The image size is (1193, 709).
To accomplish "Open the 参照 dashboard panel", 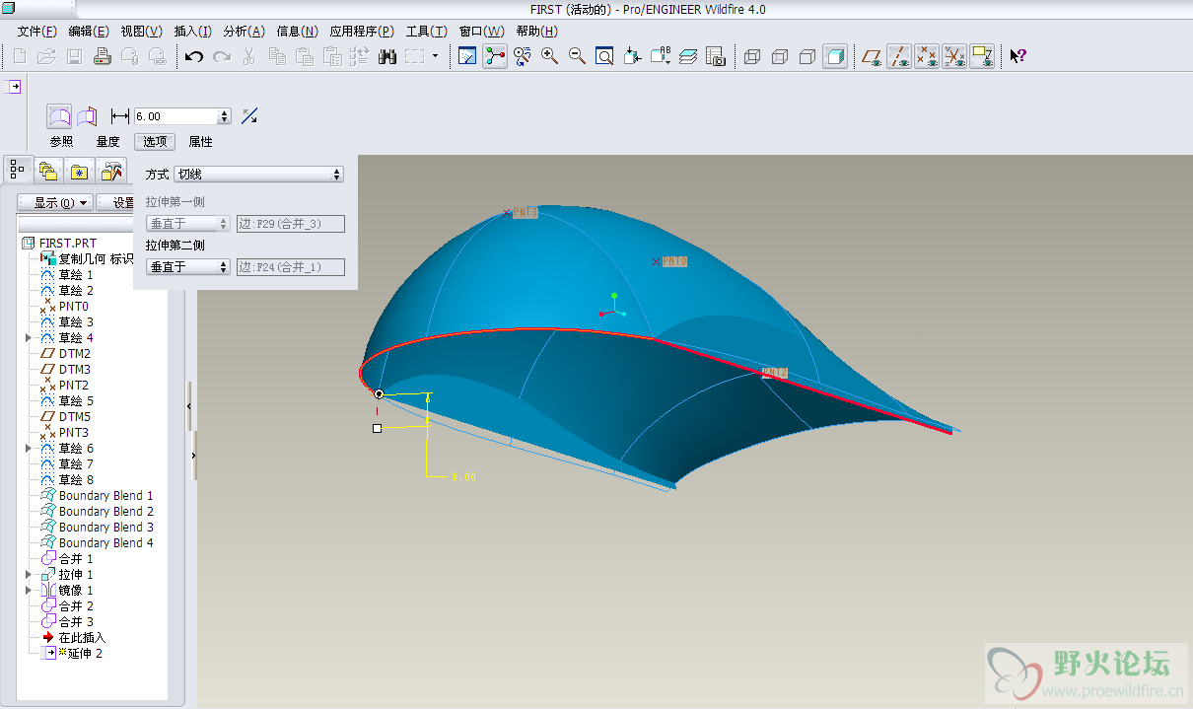I will click(61, 142).
